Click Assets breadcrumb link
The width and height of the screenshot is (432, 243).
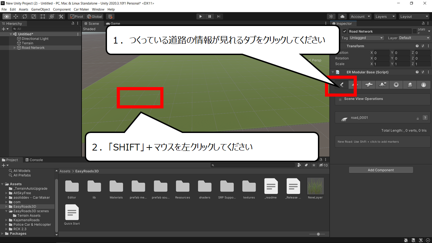point(65,171)
